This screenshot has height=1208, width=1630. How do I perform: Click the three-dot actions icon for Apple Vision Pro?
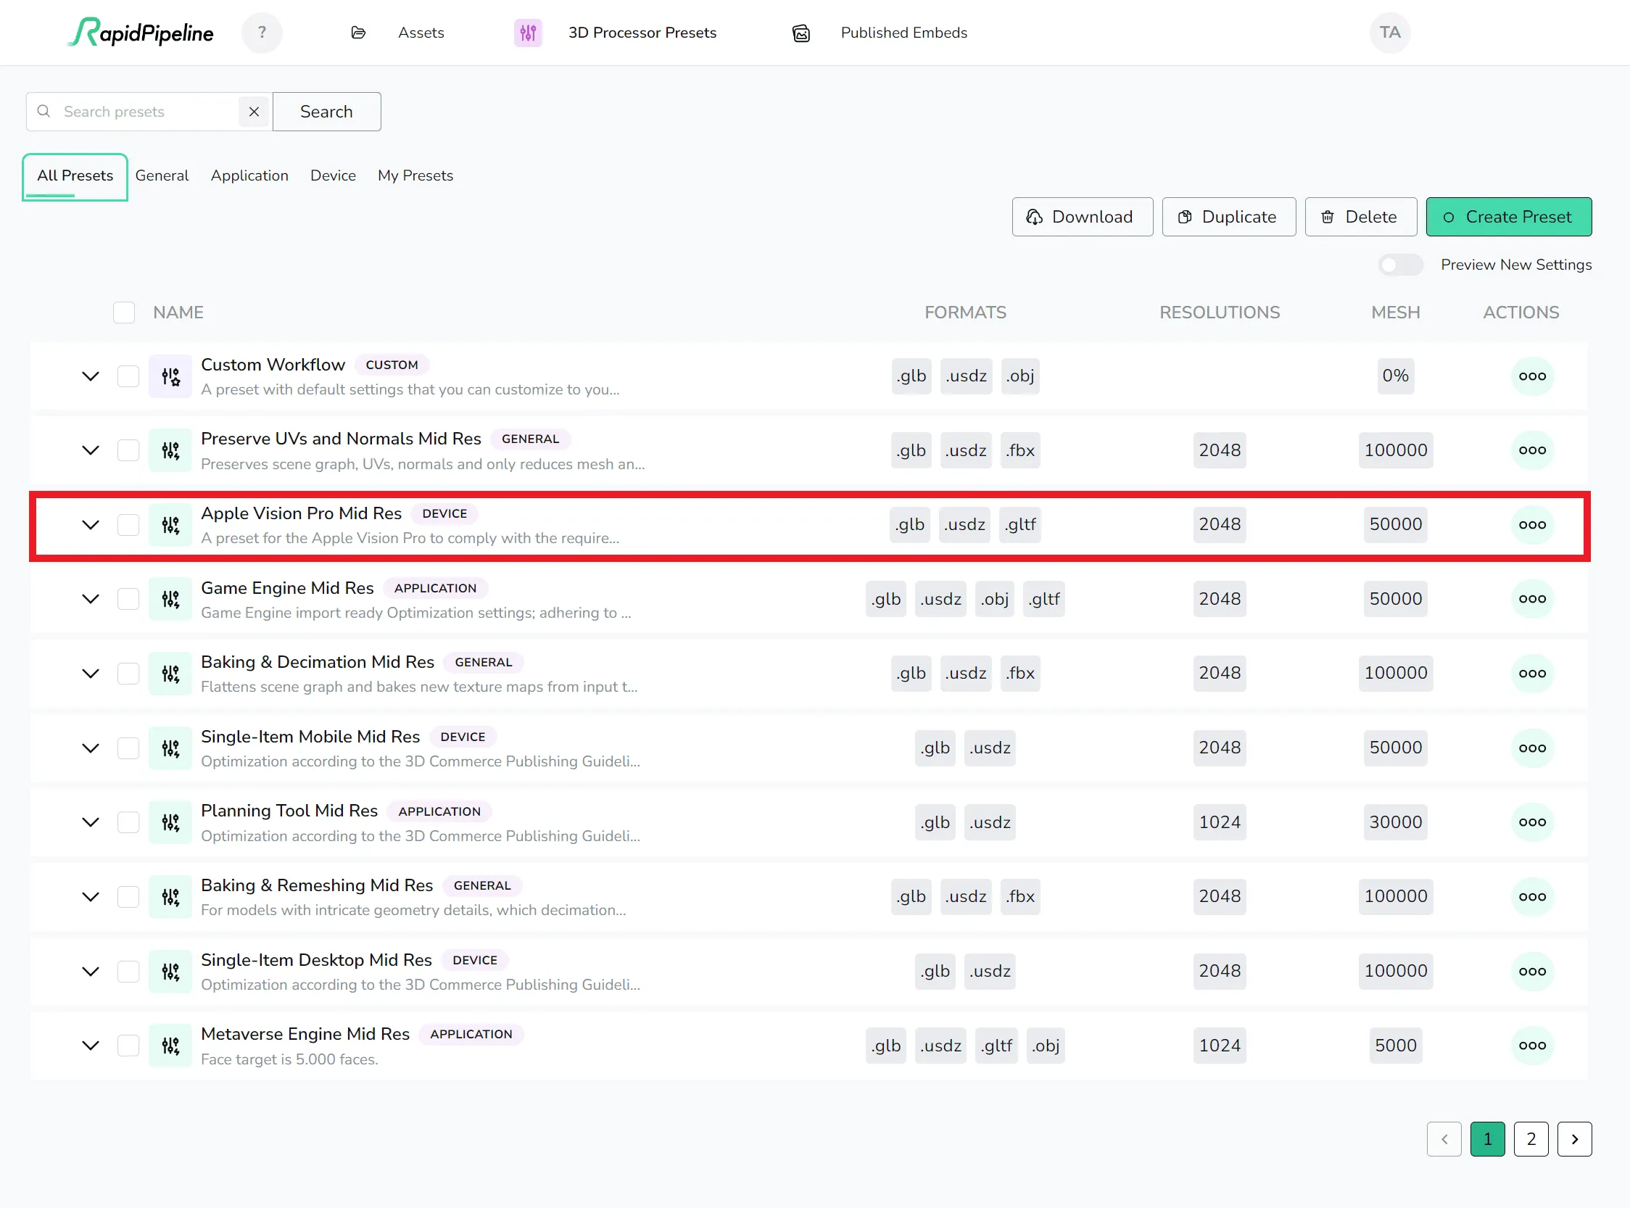coord(1532,524)
